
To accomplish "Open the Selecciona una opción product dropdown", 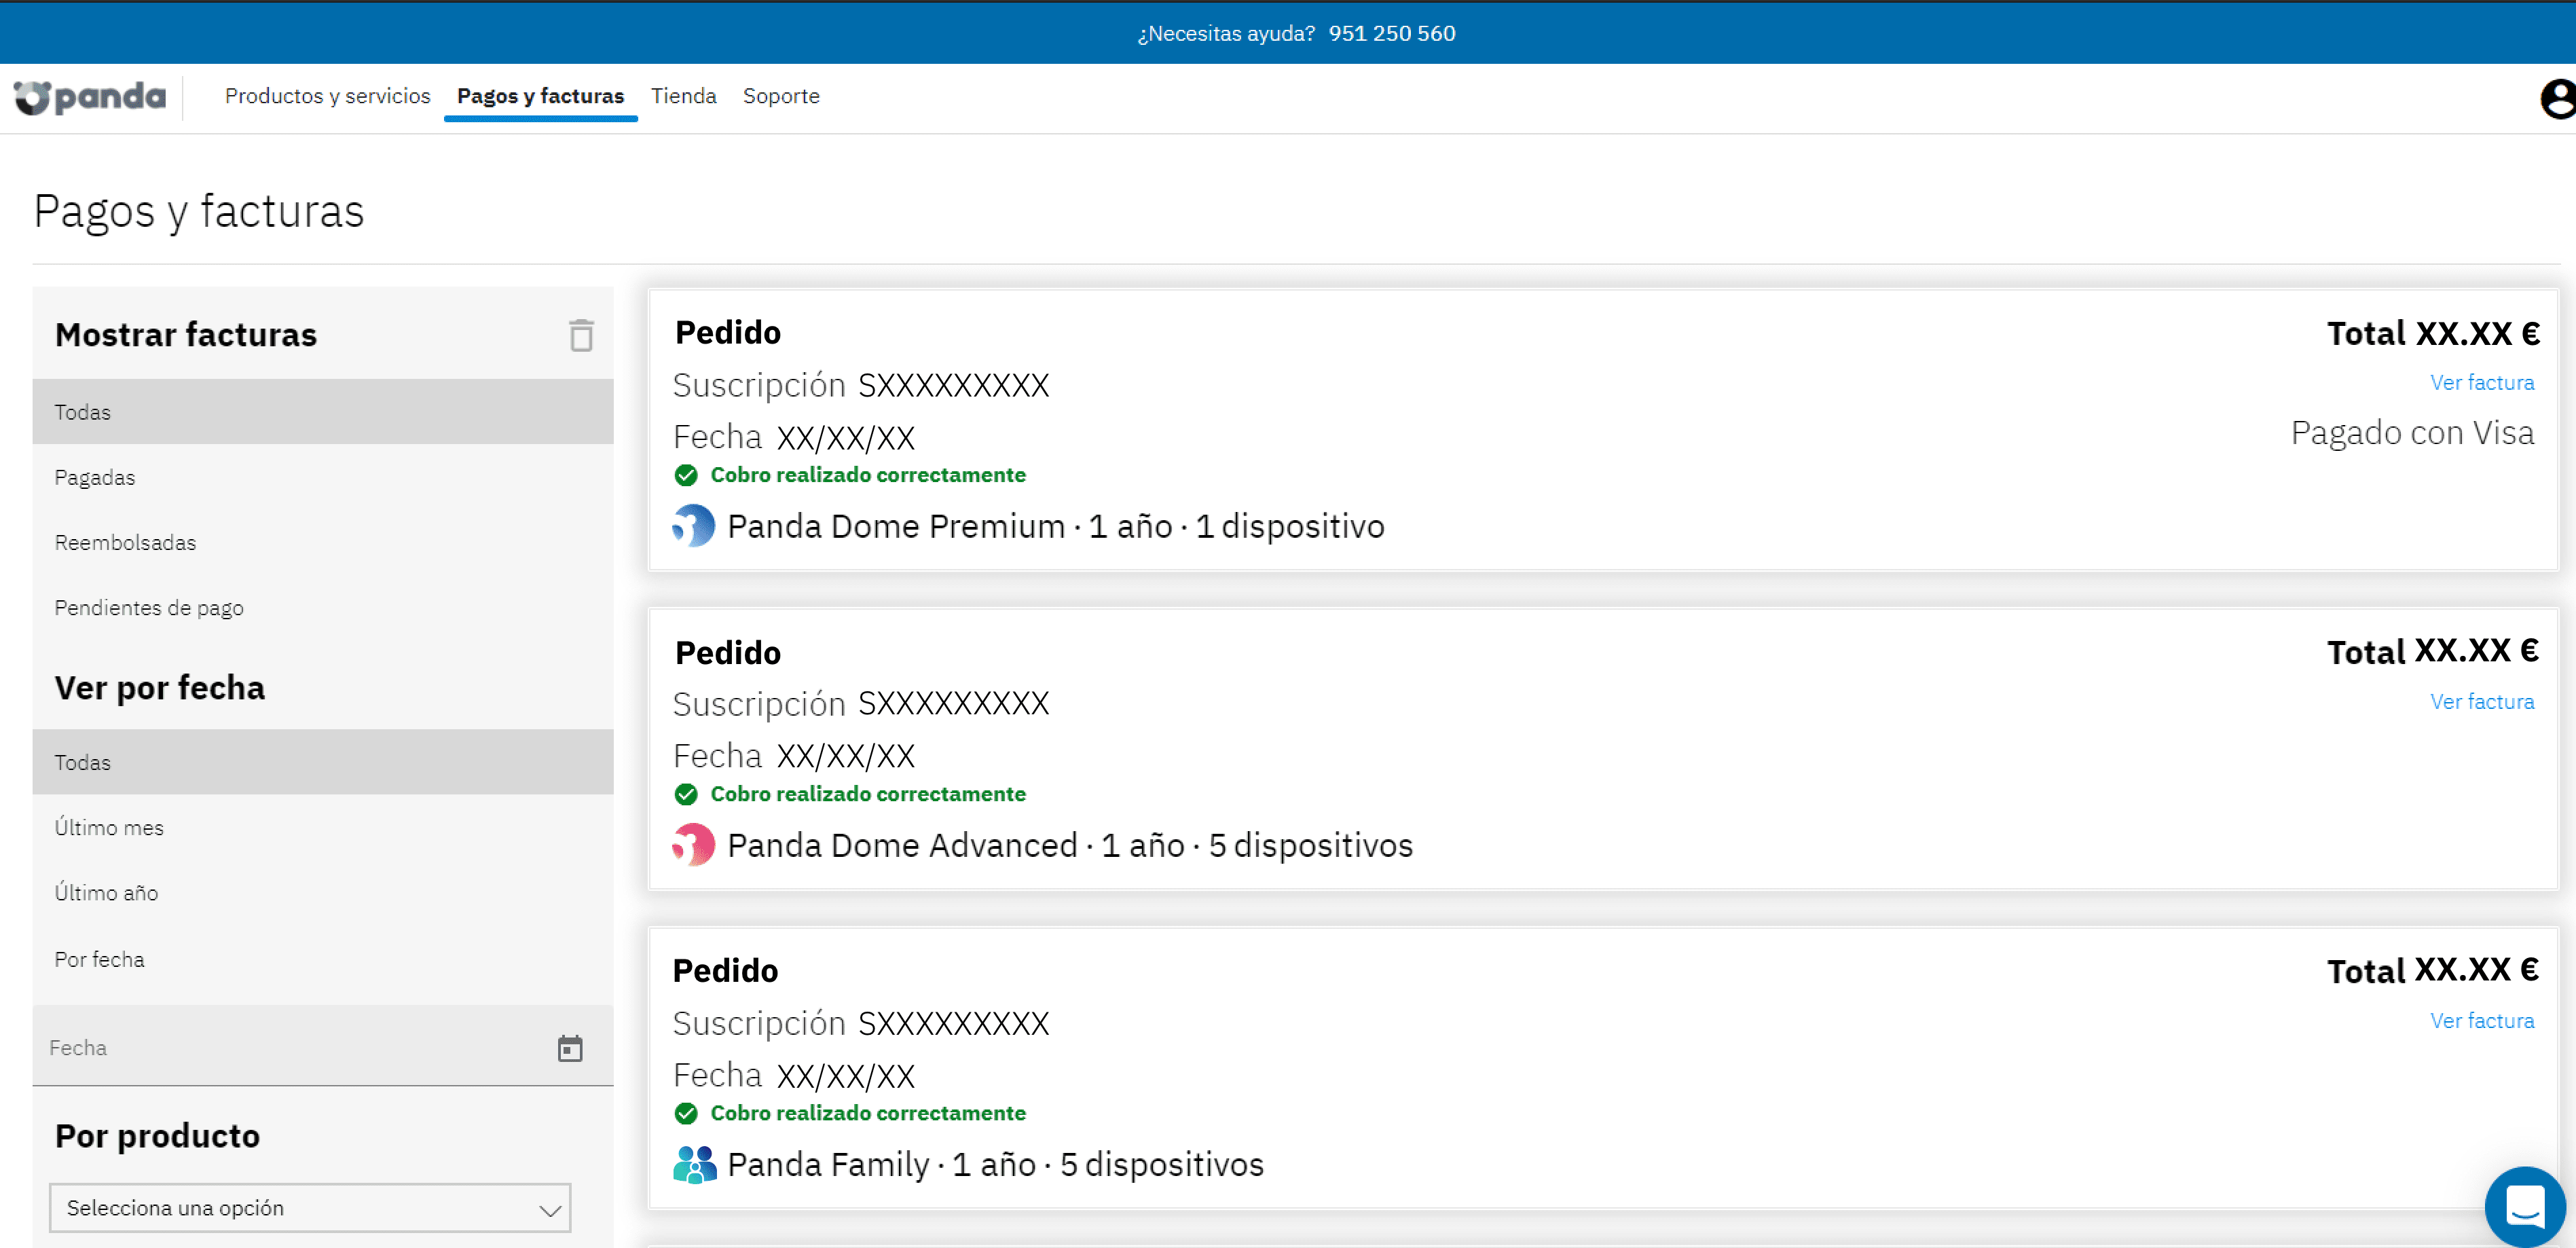I will 310,1208.
